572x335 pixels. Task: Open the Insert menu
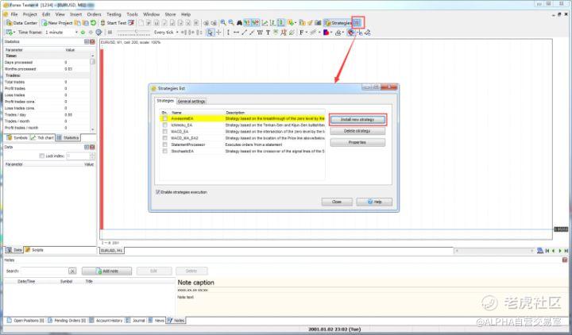coord(76,14)
